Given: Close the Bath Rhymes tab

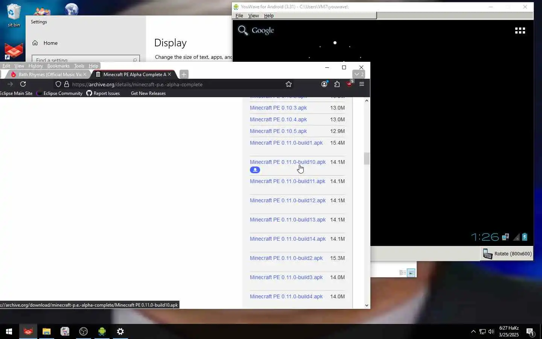Looking at the screenshot, I should click(85, 74).
